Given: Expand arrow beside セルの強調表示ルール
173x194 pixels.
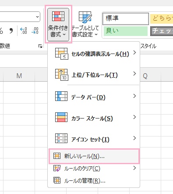Looking at the screenshot, I should pyautogui.click(x=134, y=52).
